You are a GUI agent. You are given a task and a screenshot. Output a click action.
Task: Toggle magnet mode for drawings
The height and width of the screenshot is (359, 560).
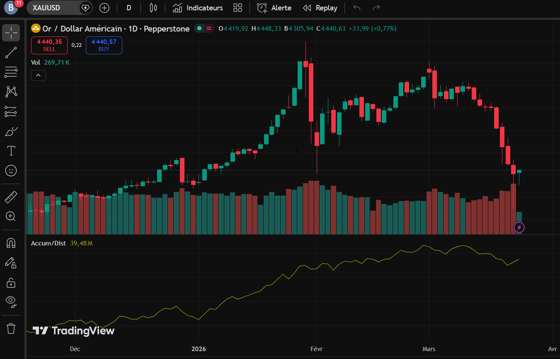coord(11,243)
